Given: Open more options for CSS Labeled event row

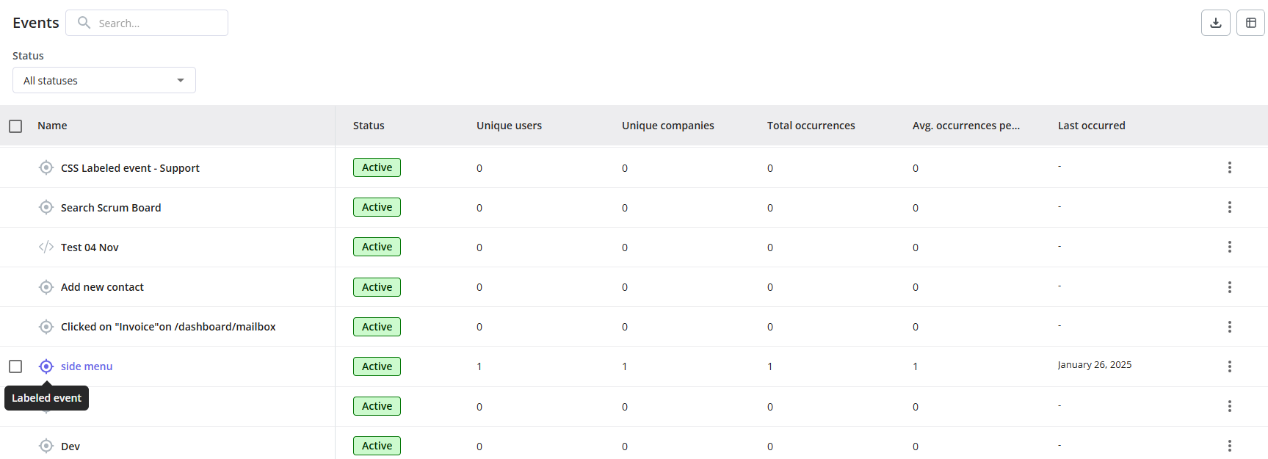Looking at the screenshot, I should pos(1230,167).
